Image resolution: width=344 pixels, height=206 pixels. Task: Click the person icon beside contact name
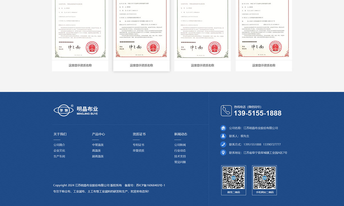[x=223, y=136]
